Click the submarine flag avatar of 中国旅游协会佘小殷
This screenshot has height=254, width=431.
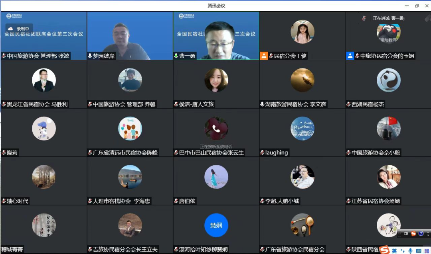[389, 128]
